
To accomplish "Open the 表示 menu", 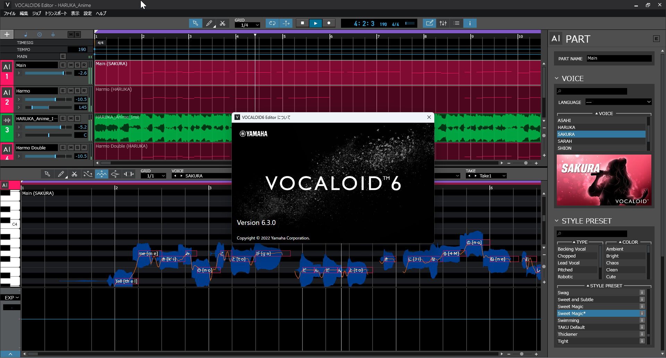I will coord(75,13).
